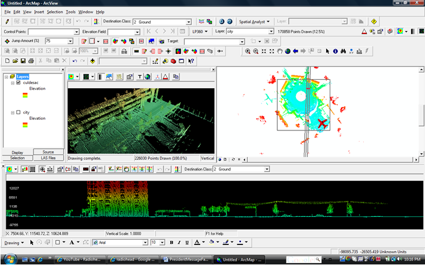Image resolution: width=425 pixels, height=265 pixels.
Task: Open a file with the folder icon
Action: (15, 61)
